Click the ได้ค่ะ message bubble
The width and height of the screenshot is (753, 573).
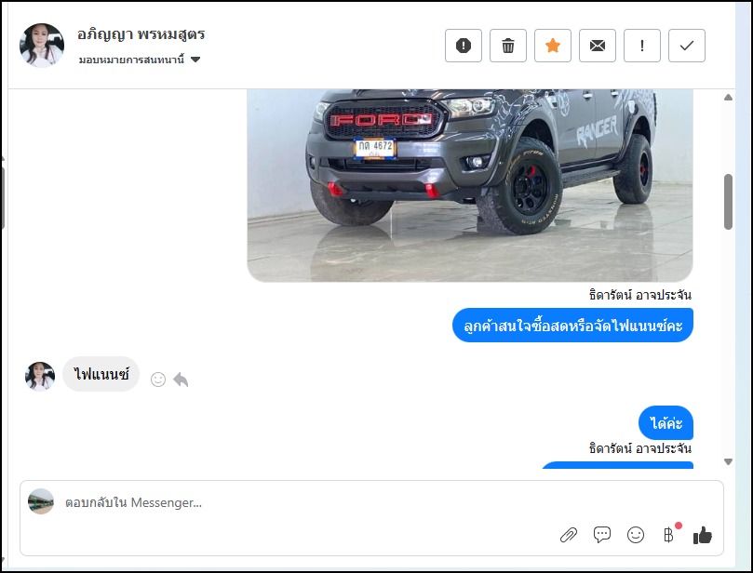(666, 423)
